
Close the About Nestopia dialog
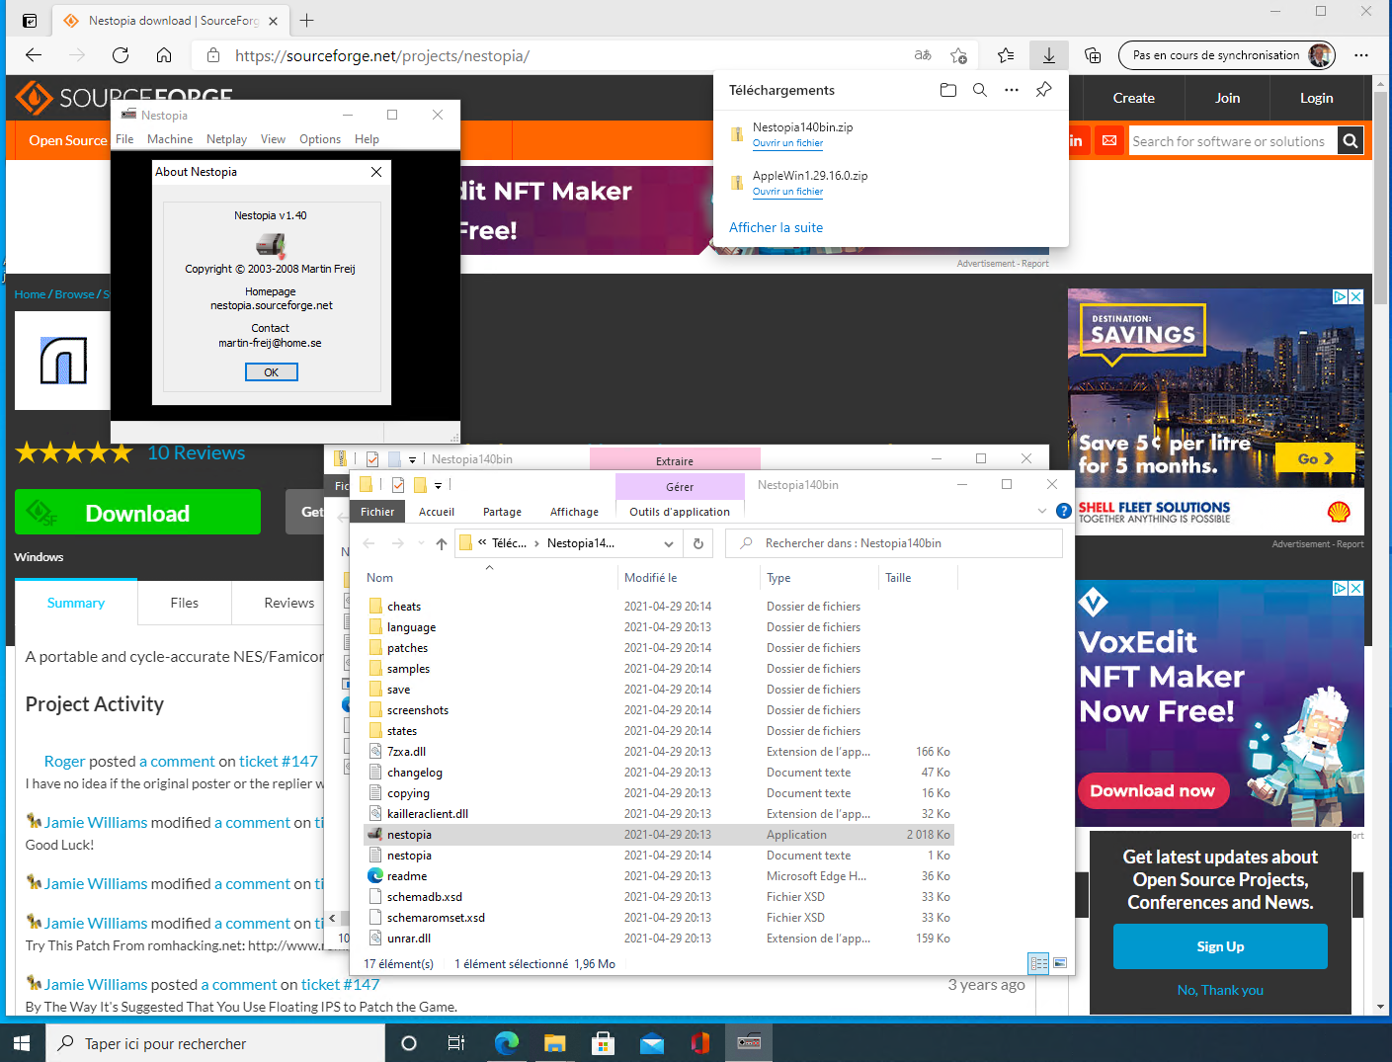point(376,172)
